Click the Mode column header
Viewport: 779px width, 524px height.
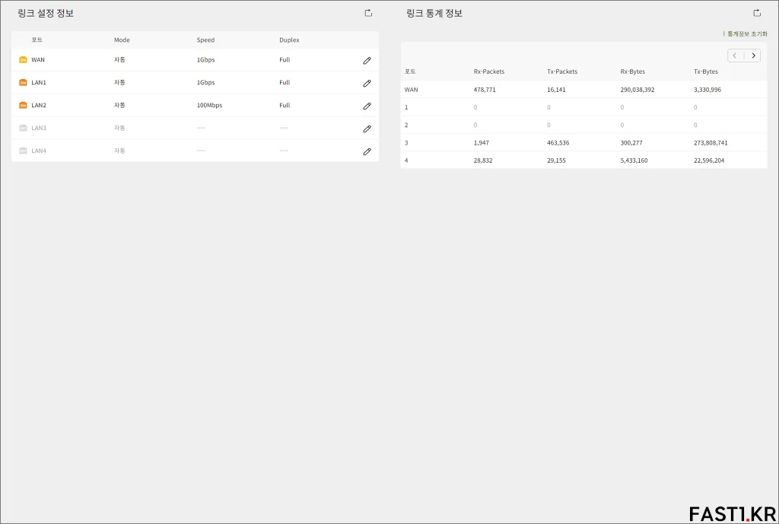coord(122,40)
